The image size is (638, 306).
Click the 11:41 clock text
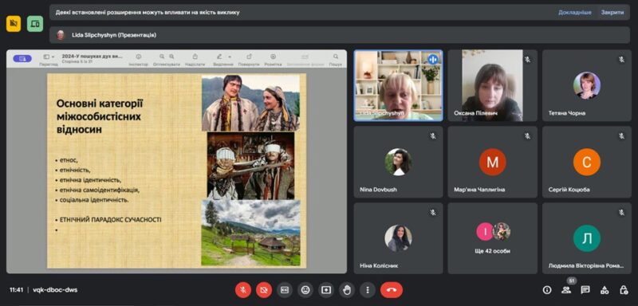(16, 290)
